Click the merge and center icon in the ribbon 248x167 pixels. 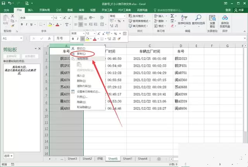102,24
